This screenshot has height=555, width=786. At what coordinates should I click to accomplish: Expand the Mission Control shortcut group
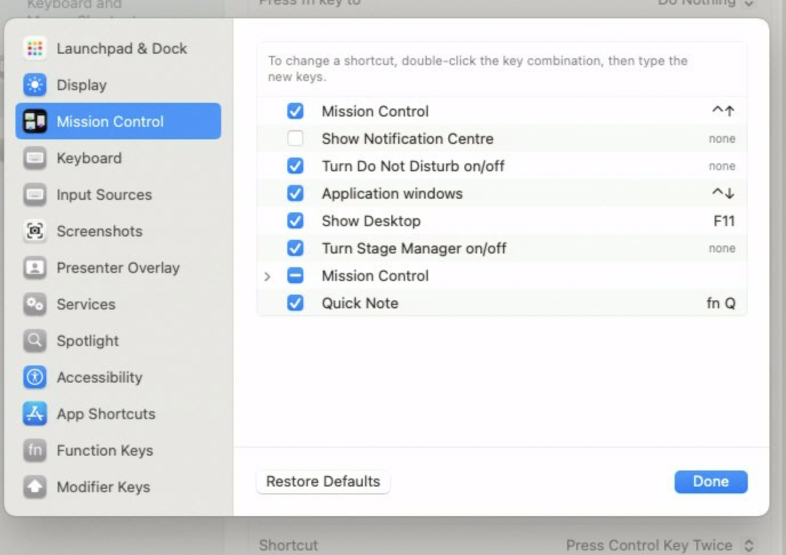(267, 276)
